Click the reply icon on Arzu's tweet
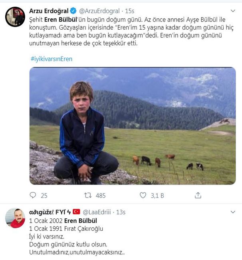The width and height of the screenshot is (242, 260). coord(33,196)
